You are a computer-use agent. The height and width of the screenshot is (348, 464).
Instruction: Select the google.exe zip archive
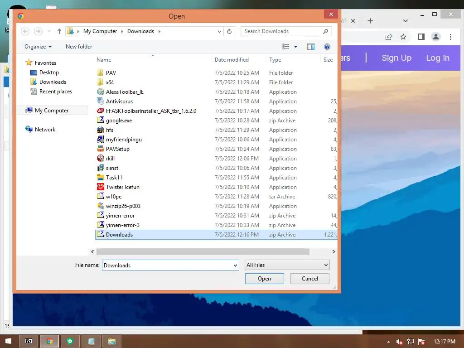pyautogui.click(x=216, y=121)
